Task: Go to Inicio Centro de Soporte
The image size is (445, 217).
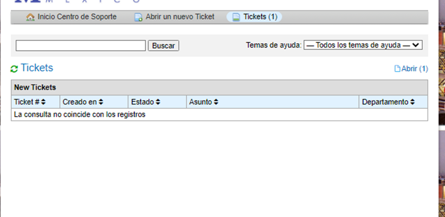Action: pyautogui.click(x=77, y=17)
